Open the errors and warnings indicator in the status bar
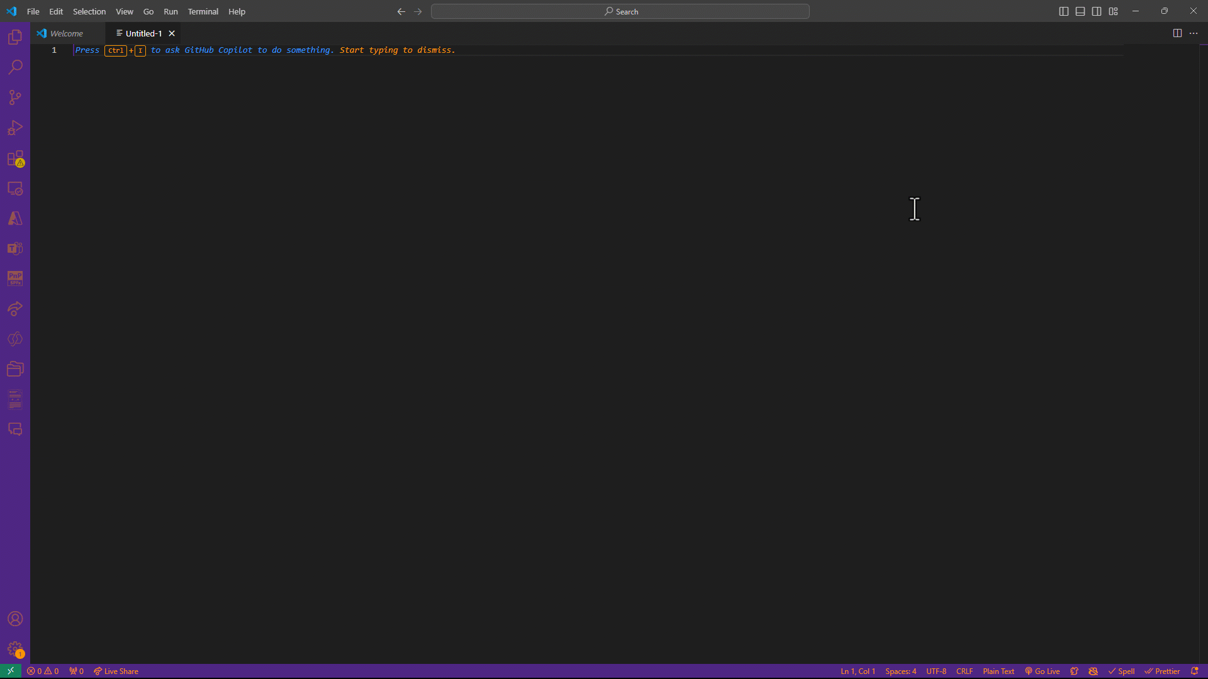1208x679 pixels. click(43, 671)
